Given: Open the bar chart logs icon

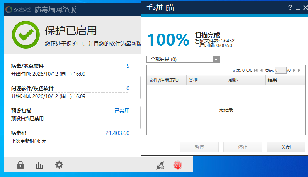Looking at the screenshot, I should pyautogui.click(x=40, y=165).
